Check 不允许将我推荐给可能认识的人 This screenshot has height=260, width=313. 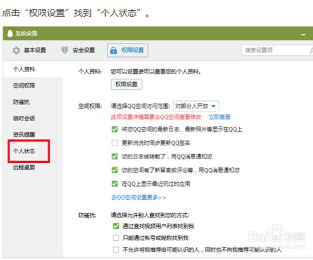point(116,250)
